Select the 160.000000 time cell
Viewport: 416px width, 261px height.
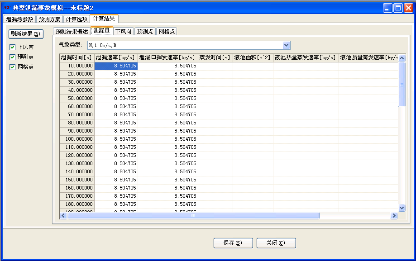(77, 188)
